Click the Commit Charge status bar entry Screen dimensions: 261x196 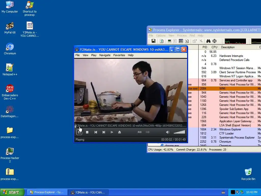point(191,150)
